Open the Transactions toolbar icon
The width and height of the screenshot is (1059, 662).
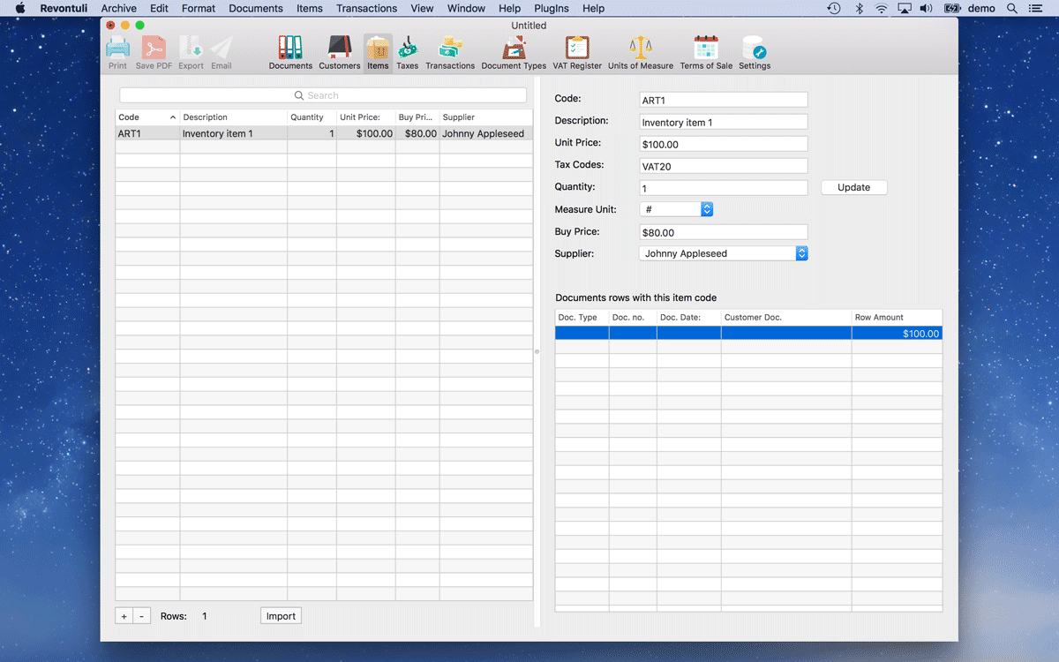coord(450,48)
